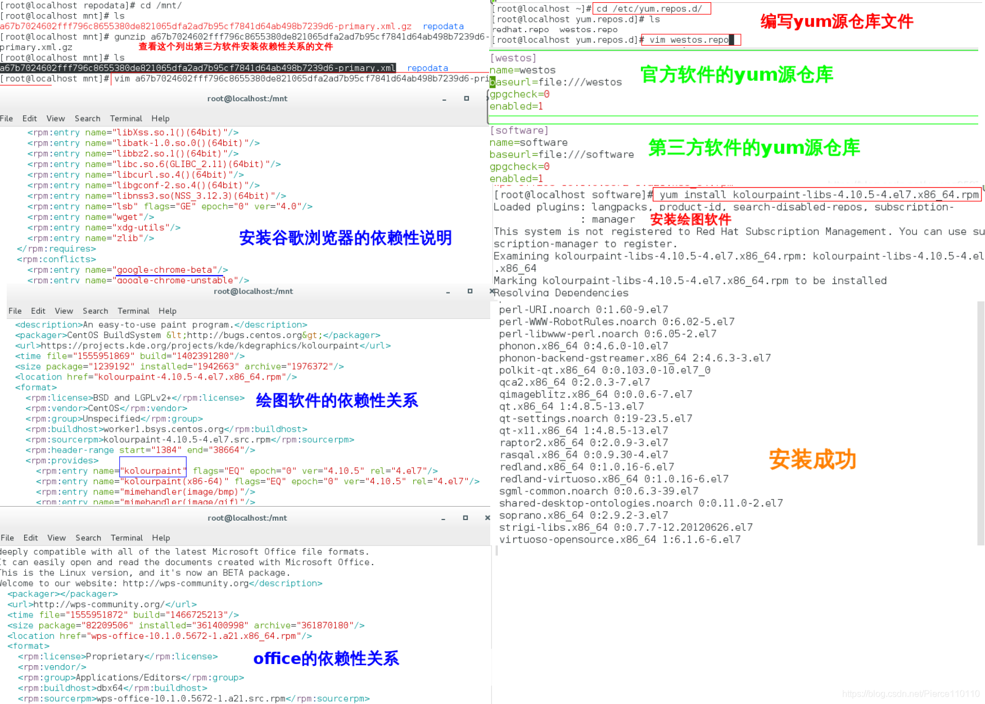Screen dimensions: 985x704
Task: Click the yum install kolourpaint-libs command
Action: [819, 195]
